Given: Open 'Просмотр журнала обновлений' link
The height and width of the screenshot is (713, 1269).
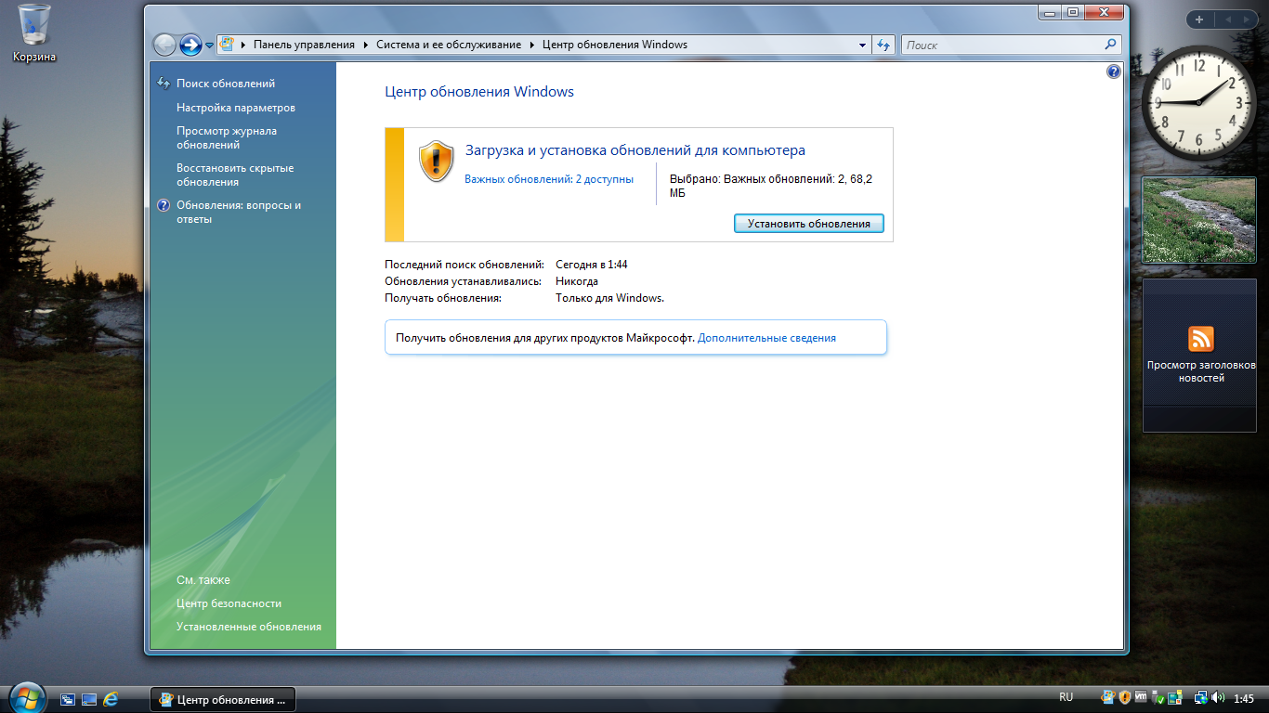Looking at the screenshot, I should point(227,137).
